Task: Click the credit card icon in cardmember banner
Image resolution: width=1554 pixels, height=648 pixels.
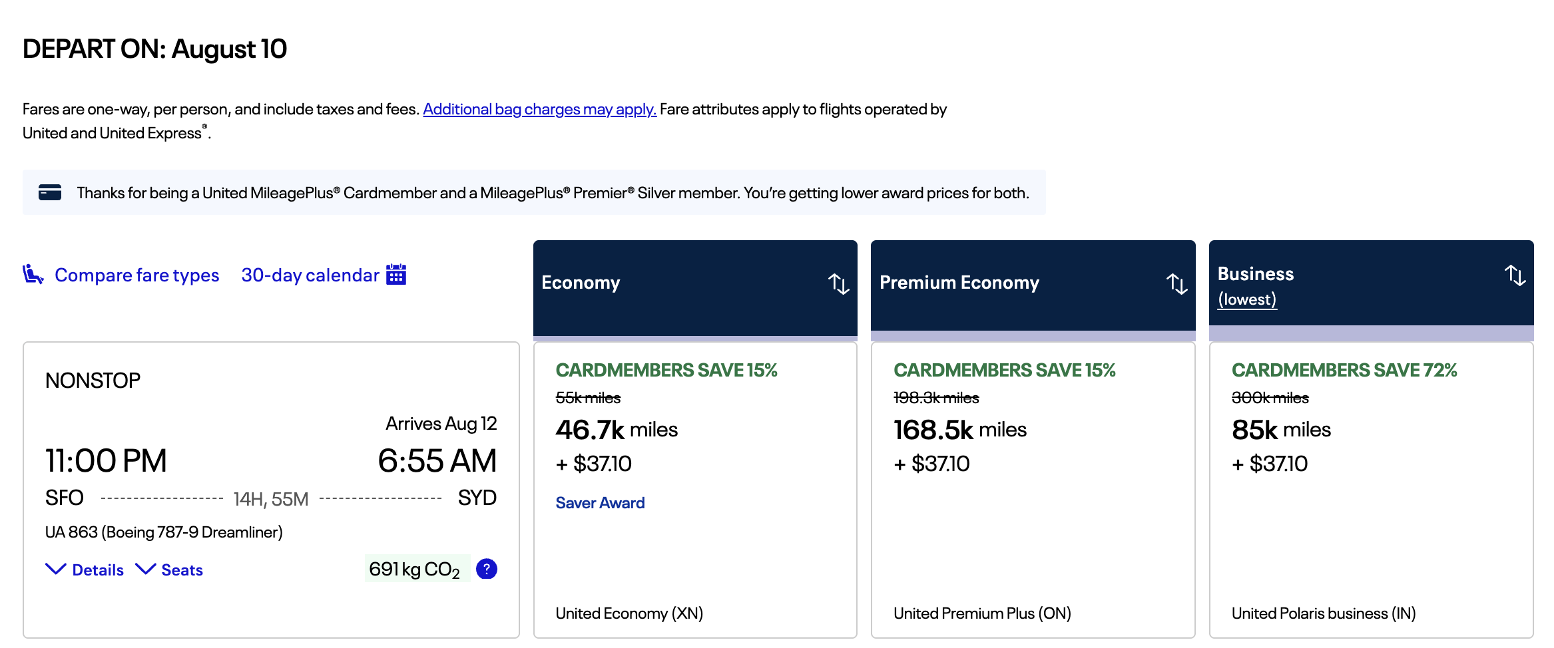Action: pyautogui.click(x=50, y=192)
